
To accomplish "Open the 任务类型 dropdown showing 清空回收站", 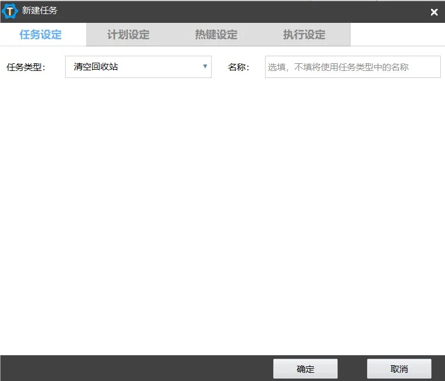I will click(x=138, y=67).
